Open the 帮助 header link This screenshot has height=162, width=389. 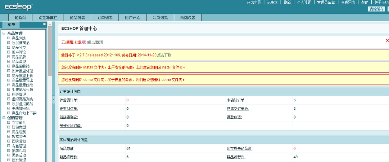pos(364,3)
